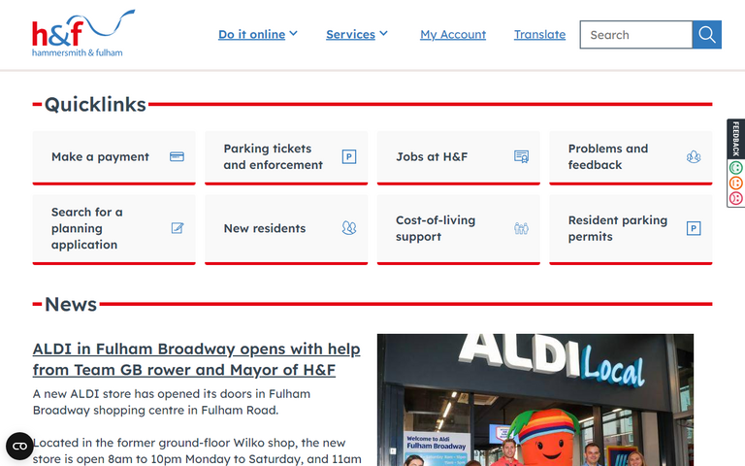Click into the Search text field
The width and height of the screenshot is (745, 466).
pos(635,35)
